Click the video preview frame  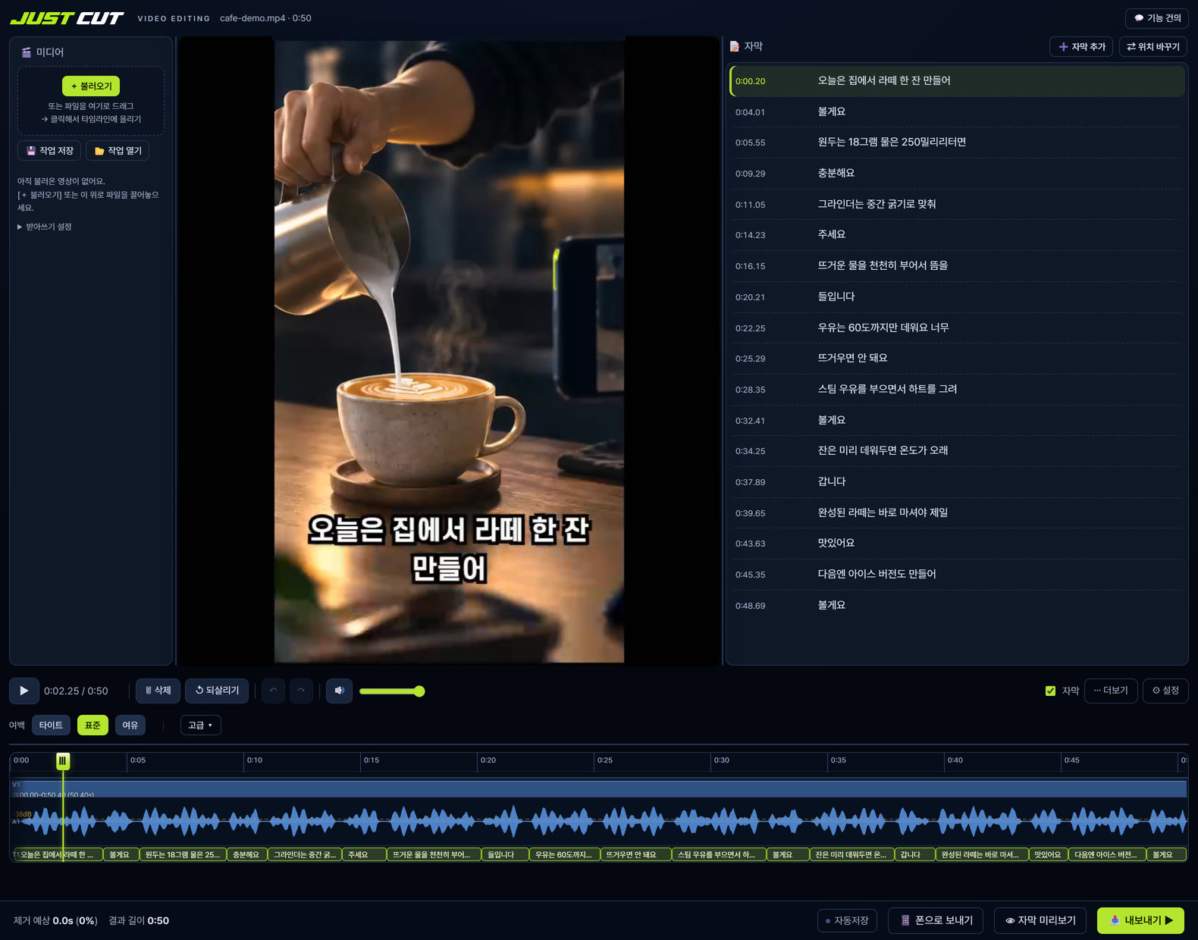tap(449, 350)
